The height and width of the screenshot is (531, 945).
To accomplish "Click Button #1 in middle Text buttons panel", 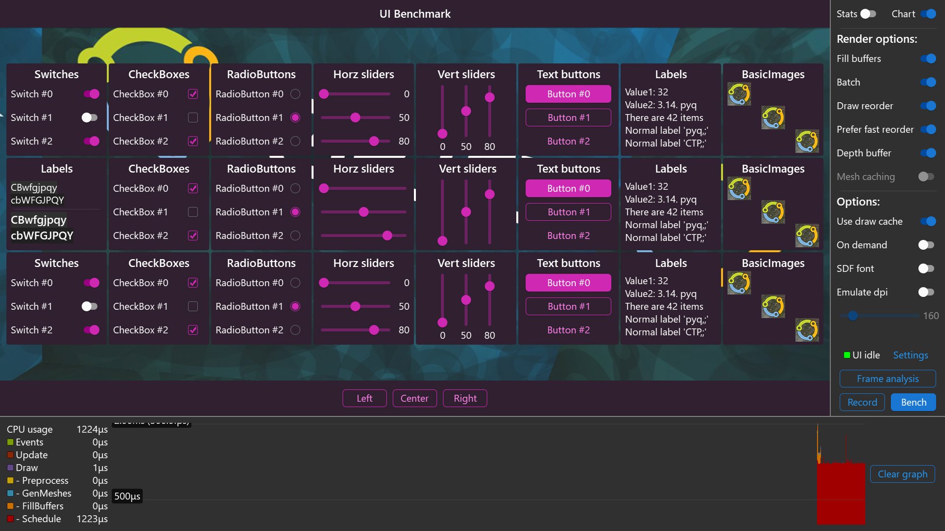I will pos(568,212).
